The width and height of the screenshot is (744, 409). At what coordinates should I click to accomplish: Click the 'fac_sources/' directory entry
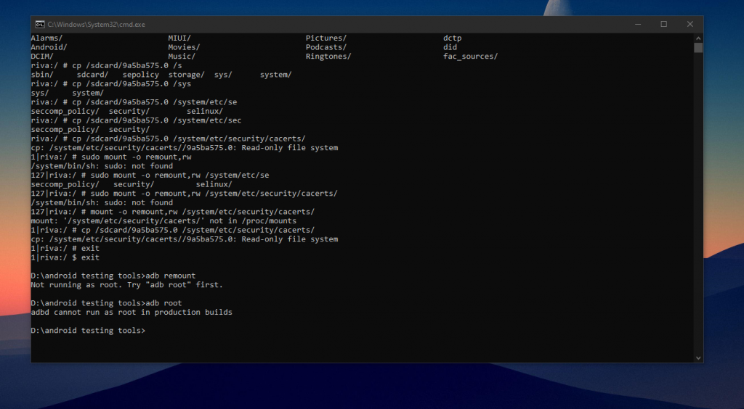coord(471,57)
